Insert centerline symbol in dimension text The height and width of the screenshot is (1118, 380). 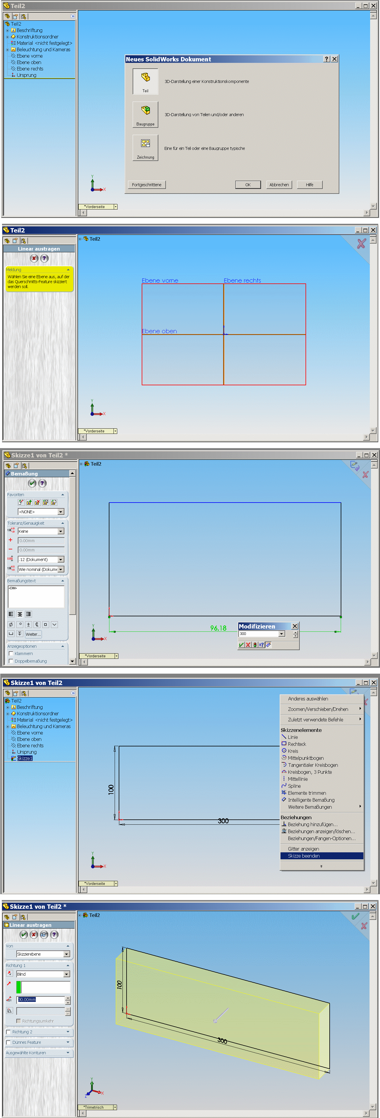pyautogui.click(x=37, y=624)
